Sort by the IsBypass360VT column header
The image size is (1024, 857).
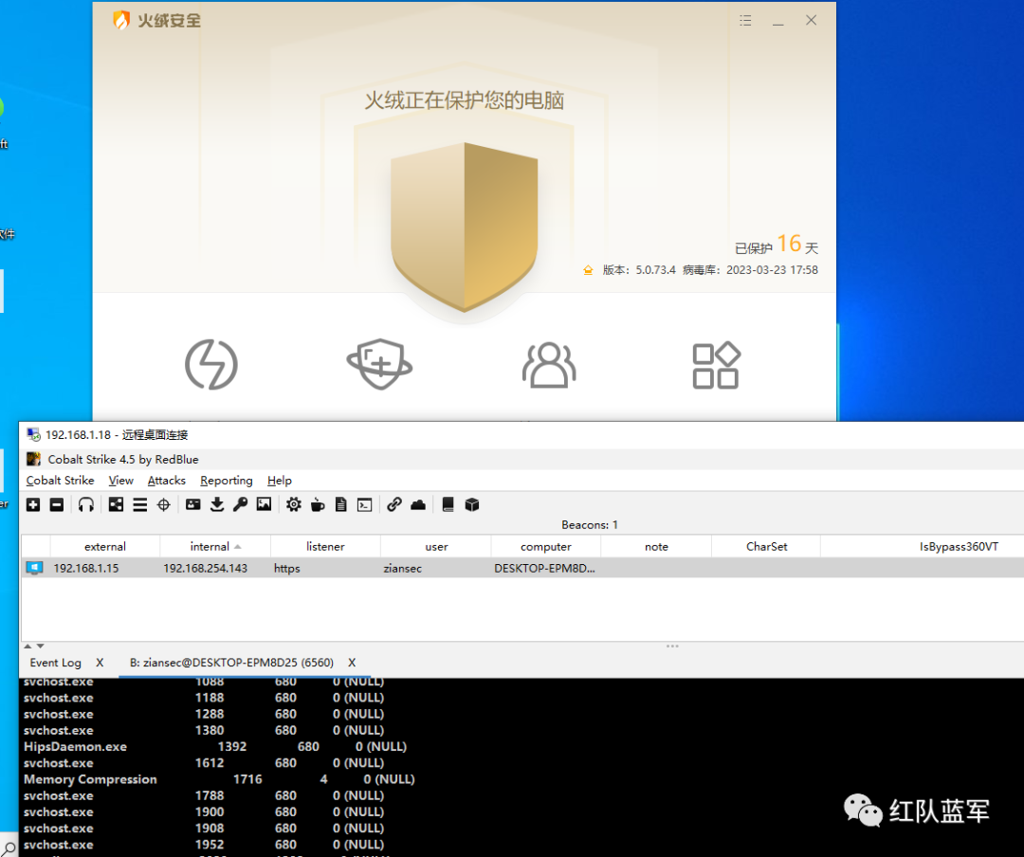click(923, 547)
